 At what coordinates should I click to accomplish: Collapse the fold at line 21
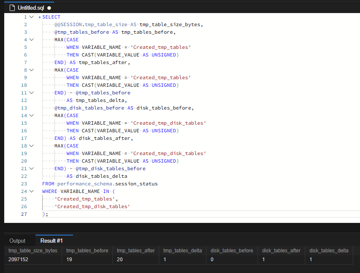click(x=32, y=169)
